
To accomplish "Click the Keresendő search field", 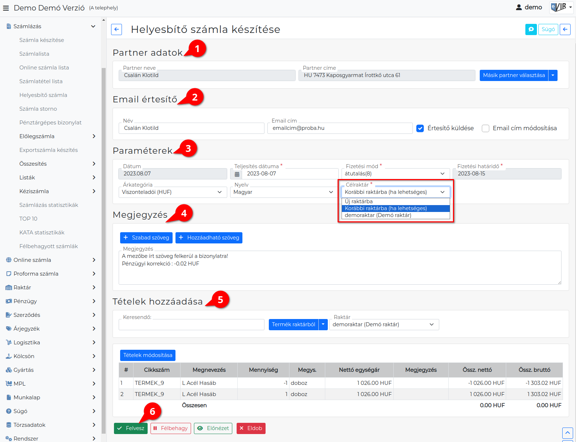I will tap(191, 325).
